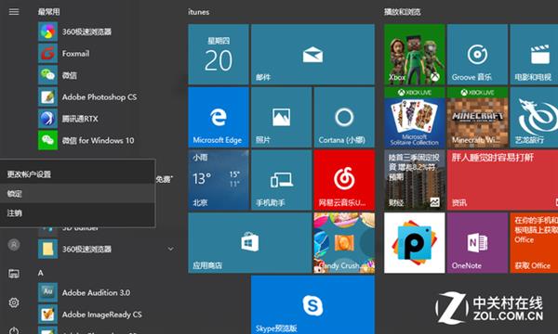The image size is (558, 334).
Task: Open the OneNote tile
Action: pos(477,243)
